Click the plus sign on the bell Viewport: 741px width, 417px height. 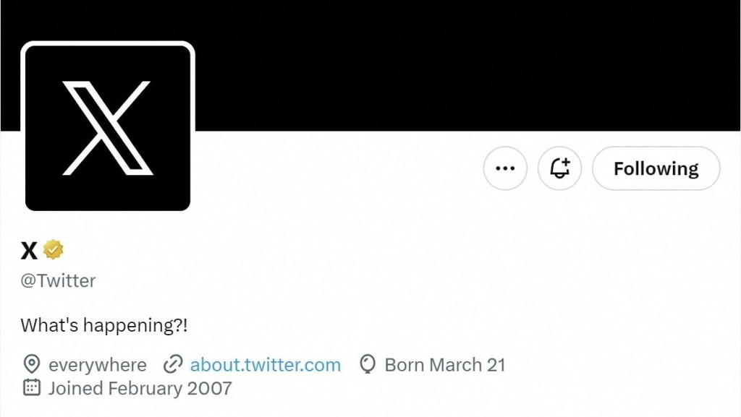coord(565,163)
